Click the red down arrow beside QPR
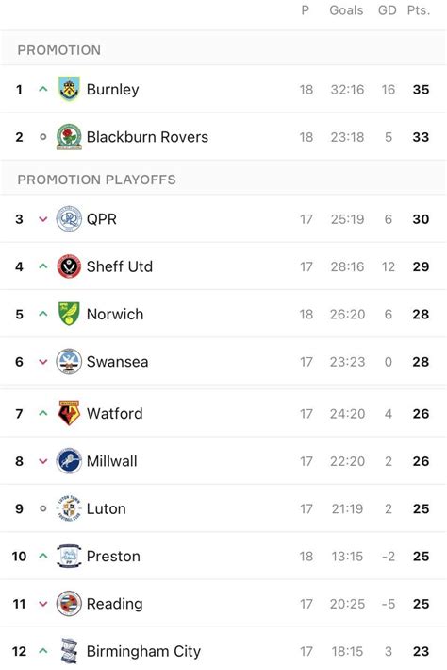This screenshot has height=670, width=447. [x=42, y=219]
